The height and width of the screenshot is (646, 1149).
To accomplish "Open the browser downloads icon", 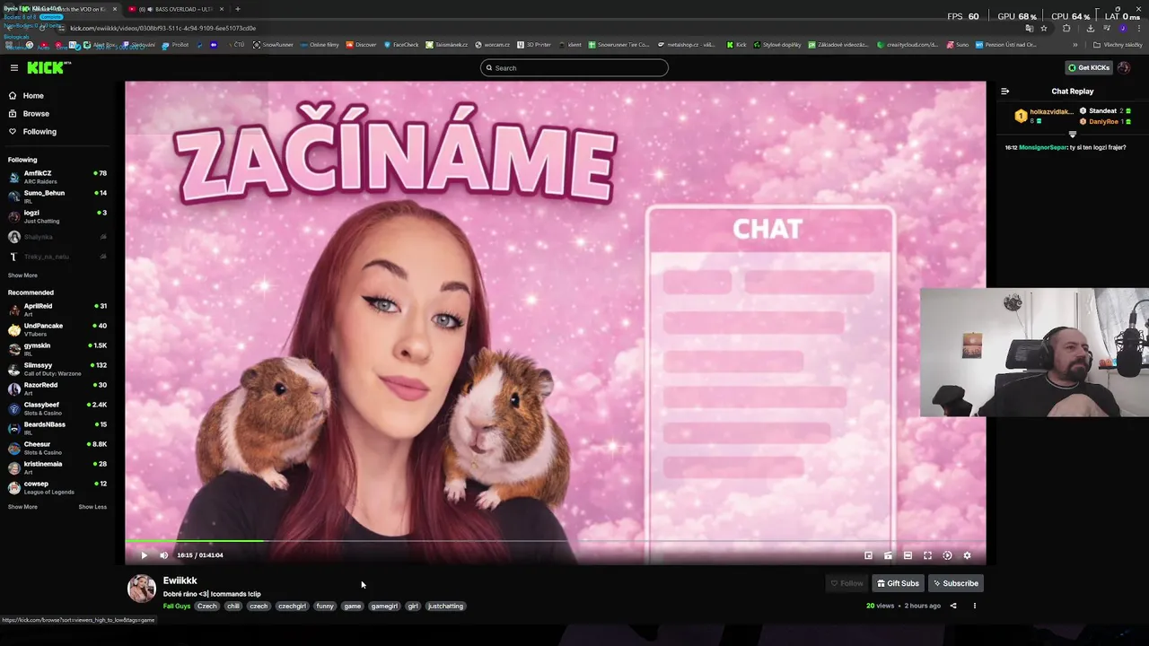I will 1090,28.
